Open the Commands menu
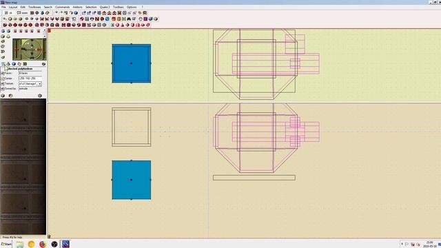Image resolution: width=441 pixels, height=248 pixels. (62, 7)
